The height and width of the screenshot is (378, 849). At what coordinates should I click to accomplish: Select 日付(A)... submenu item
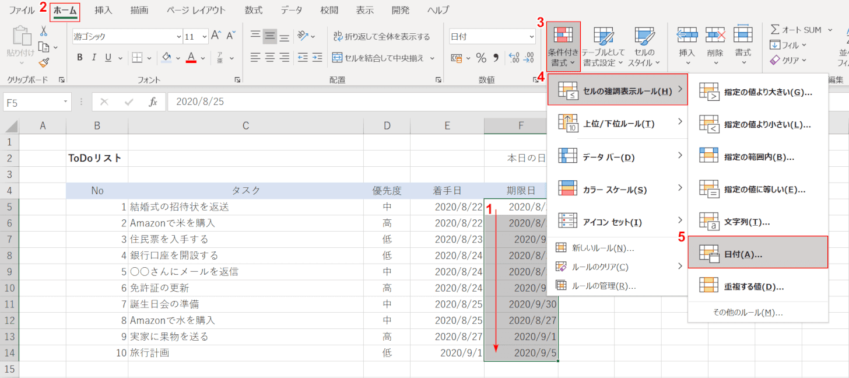pos(758,252)
